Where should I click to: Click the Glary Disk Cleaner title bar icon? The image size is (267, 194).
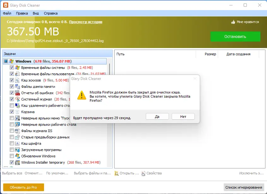click(6, 5)
